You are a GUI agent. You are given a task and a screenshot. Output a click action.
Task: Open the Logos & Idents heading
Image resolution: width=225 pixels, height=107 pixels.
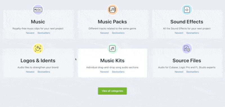point(38,61)
